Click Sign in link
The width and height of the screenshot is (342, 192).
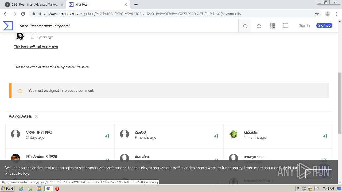(304, 25)
